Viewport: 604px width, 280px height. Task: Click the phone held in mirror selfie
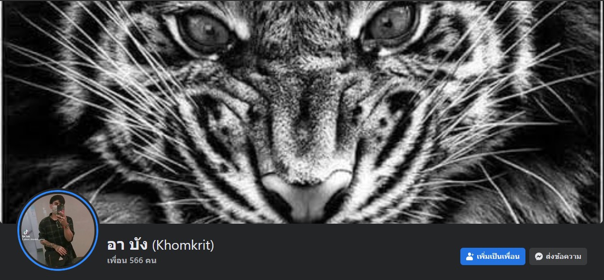click(61, 209)
